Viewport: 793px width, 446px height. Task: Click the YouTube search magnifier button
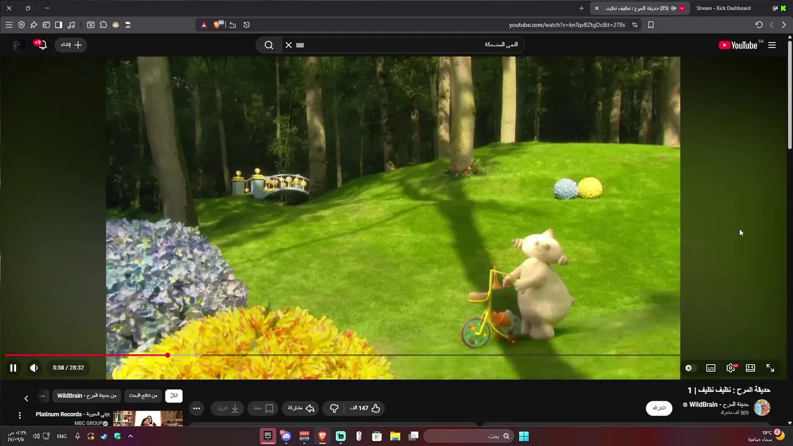[269, 45]
